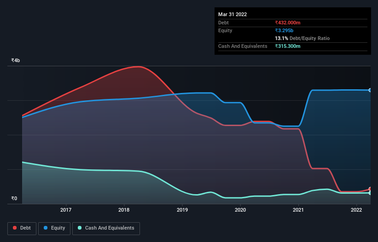This screenshot has width=378, height=242.
Task: Click the ₹4b y-axis label
Action: 16,60
